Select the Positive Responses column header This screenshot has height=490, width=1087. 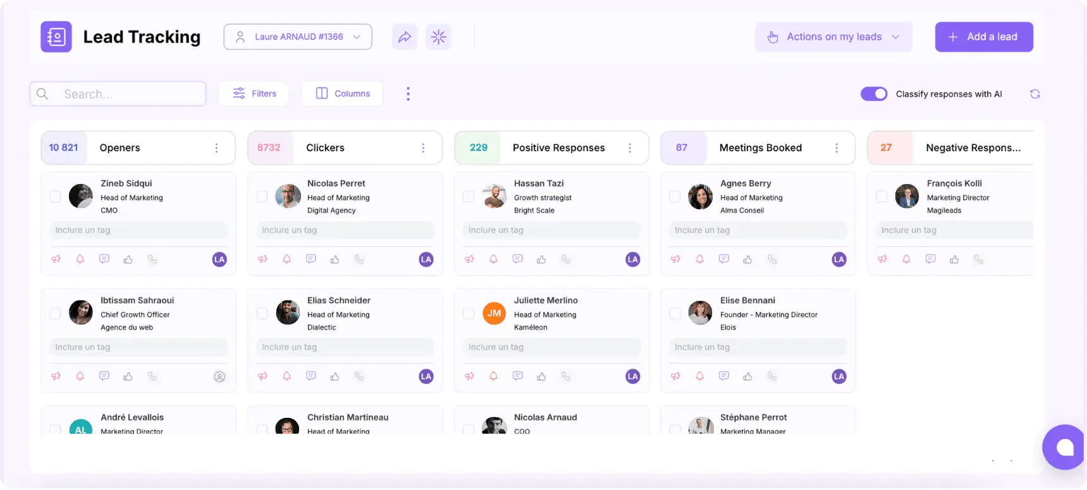(551, 148)
